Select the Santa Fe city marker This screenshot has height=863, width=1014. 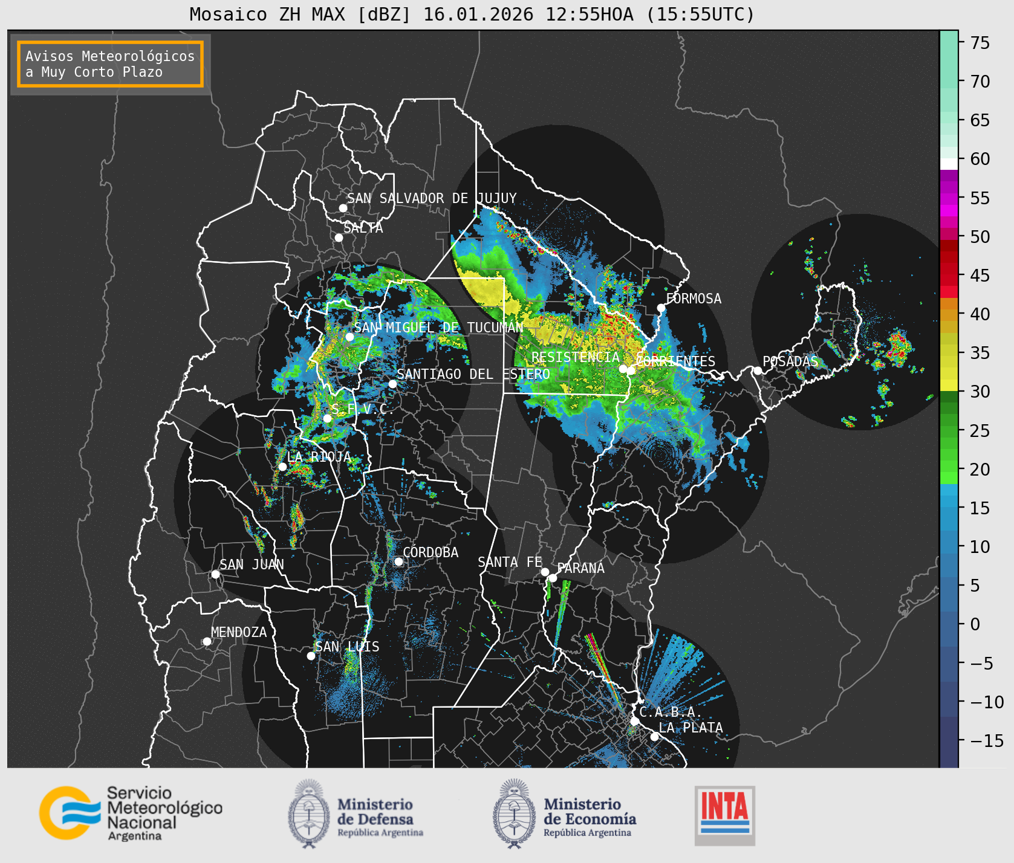click(x=545, y=572)
